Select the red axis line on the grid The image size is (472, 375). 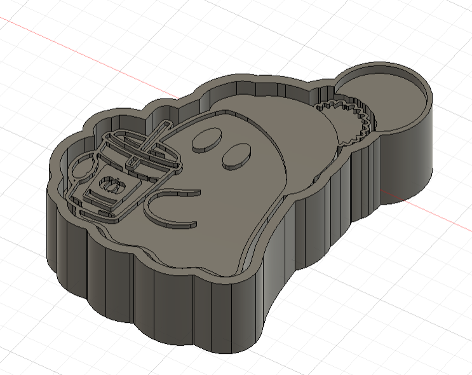click(90, 57)
